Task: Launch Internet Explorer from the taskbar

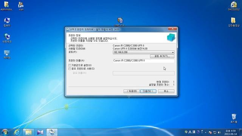Action: pos(17,132)
